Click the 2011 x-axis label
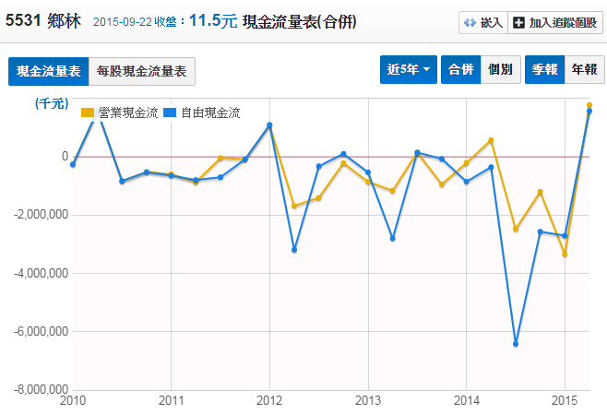This screenshot has height=414, width=607. tap(172, 400)
